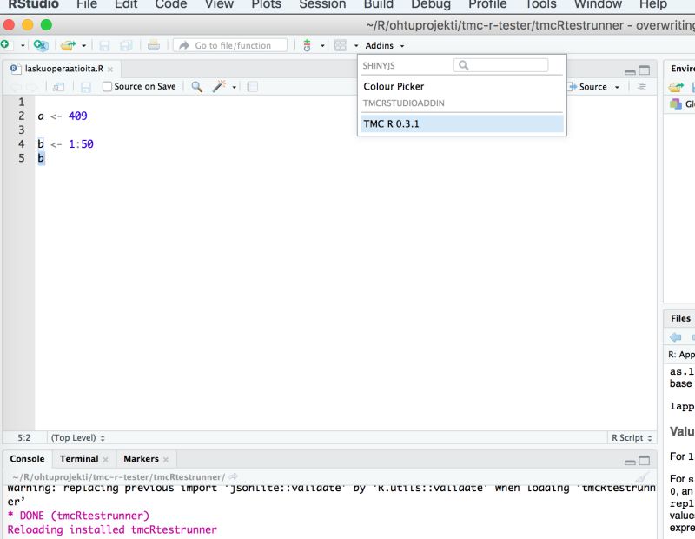The height and width of the screenshot is (539, 695).
Task: Click the view working directory arrow icon
Action: [x=233, y=476]
